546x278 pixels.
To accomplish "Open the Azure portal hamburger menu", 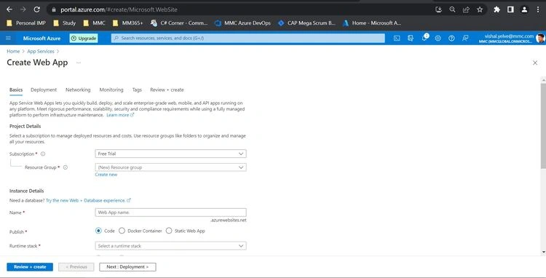I will [8, 39].
